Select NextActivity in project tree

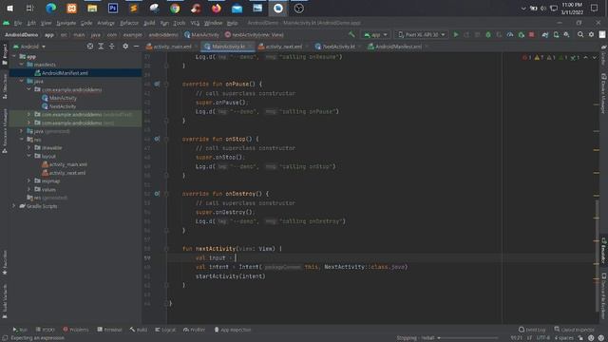click(63, 106)
